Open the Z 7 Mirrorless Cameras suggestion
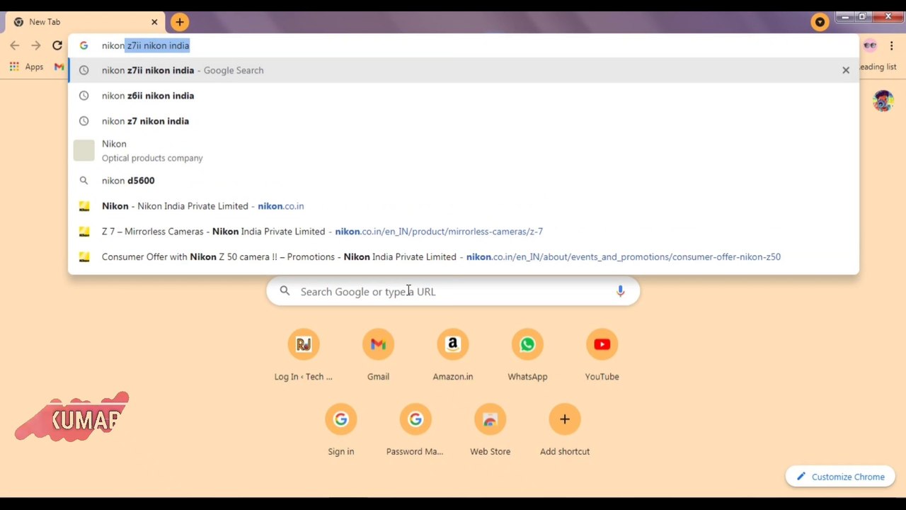Image resolution: width=906 pixels, height=510 pixels. [x=464, y=232]
